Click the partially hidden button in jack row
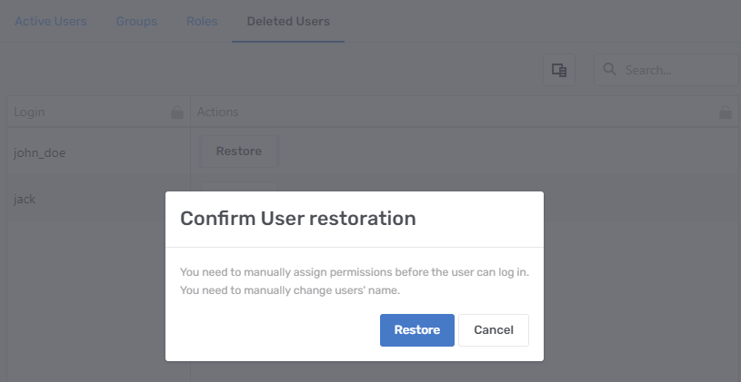This screenshot has width=741, height=382. coord(238,186)
